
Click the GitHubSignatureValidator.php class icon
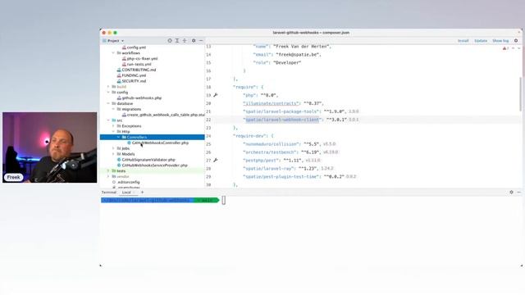(119, 160)
